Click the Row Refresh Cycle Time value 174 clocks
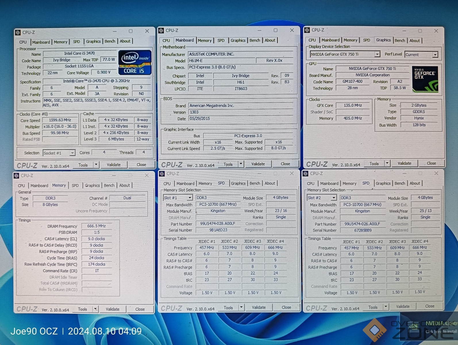This screenshot has height=345, width=458. 97,264
